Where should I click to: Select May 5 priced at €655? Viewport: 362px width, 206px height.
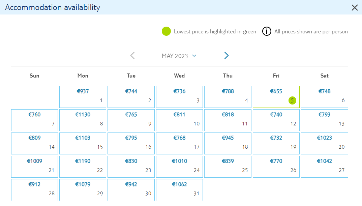276,97
